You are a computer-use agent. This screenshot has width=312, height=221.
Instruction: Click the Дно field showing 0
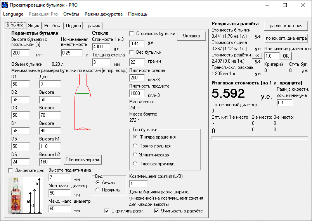pos(50,84)
